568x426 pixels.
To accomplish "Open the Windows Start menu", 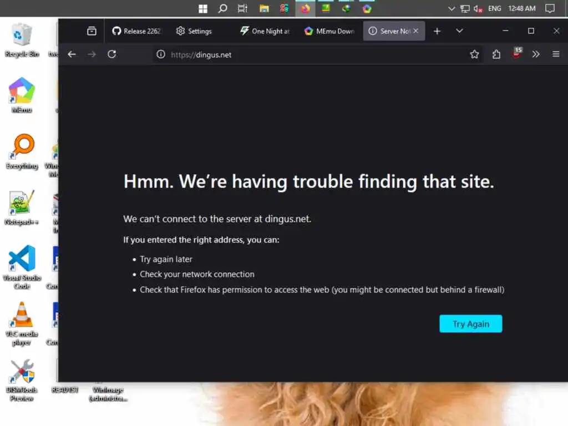I will (203, 9).
